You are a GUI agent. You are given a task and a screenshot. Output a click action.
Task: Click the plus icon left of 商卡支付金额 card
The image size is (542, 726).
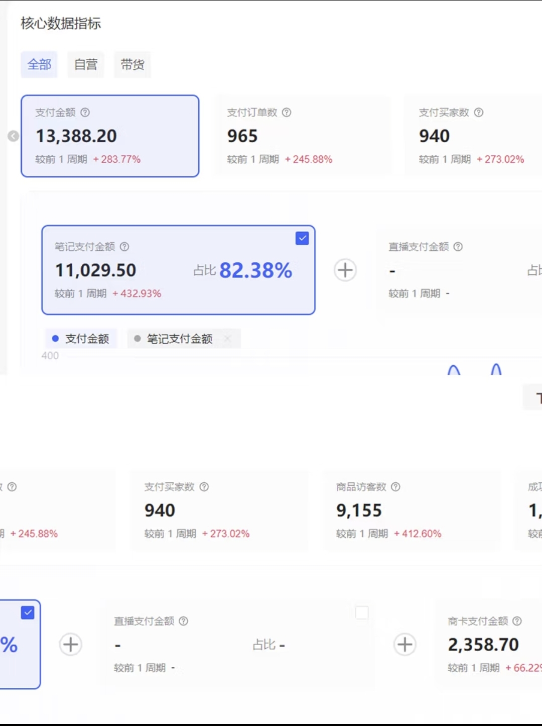coord(404,645)
